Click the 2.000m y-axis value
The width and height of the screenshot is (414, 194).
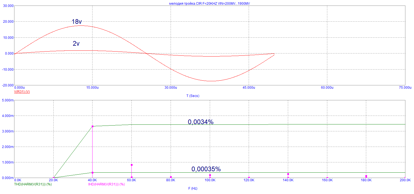[x=8, y=147]
